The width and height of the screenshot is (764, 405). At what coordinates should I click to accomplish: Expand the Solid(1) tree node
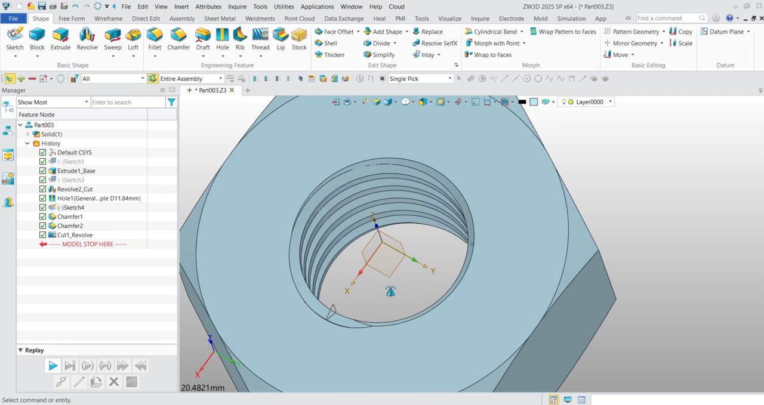pos(27,134)
